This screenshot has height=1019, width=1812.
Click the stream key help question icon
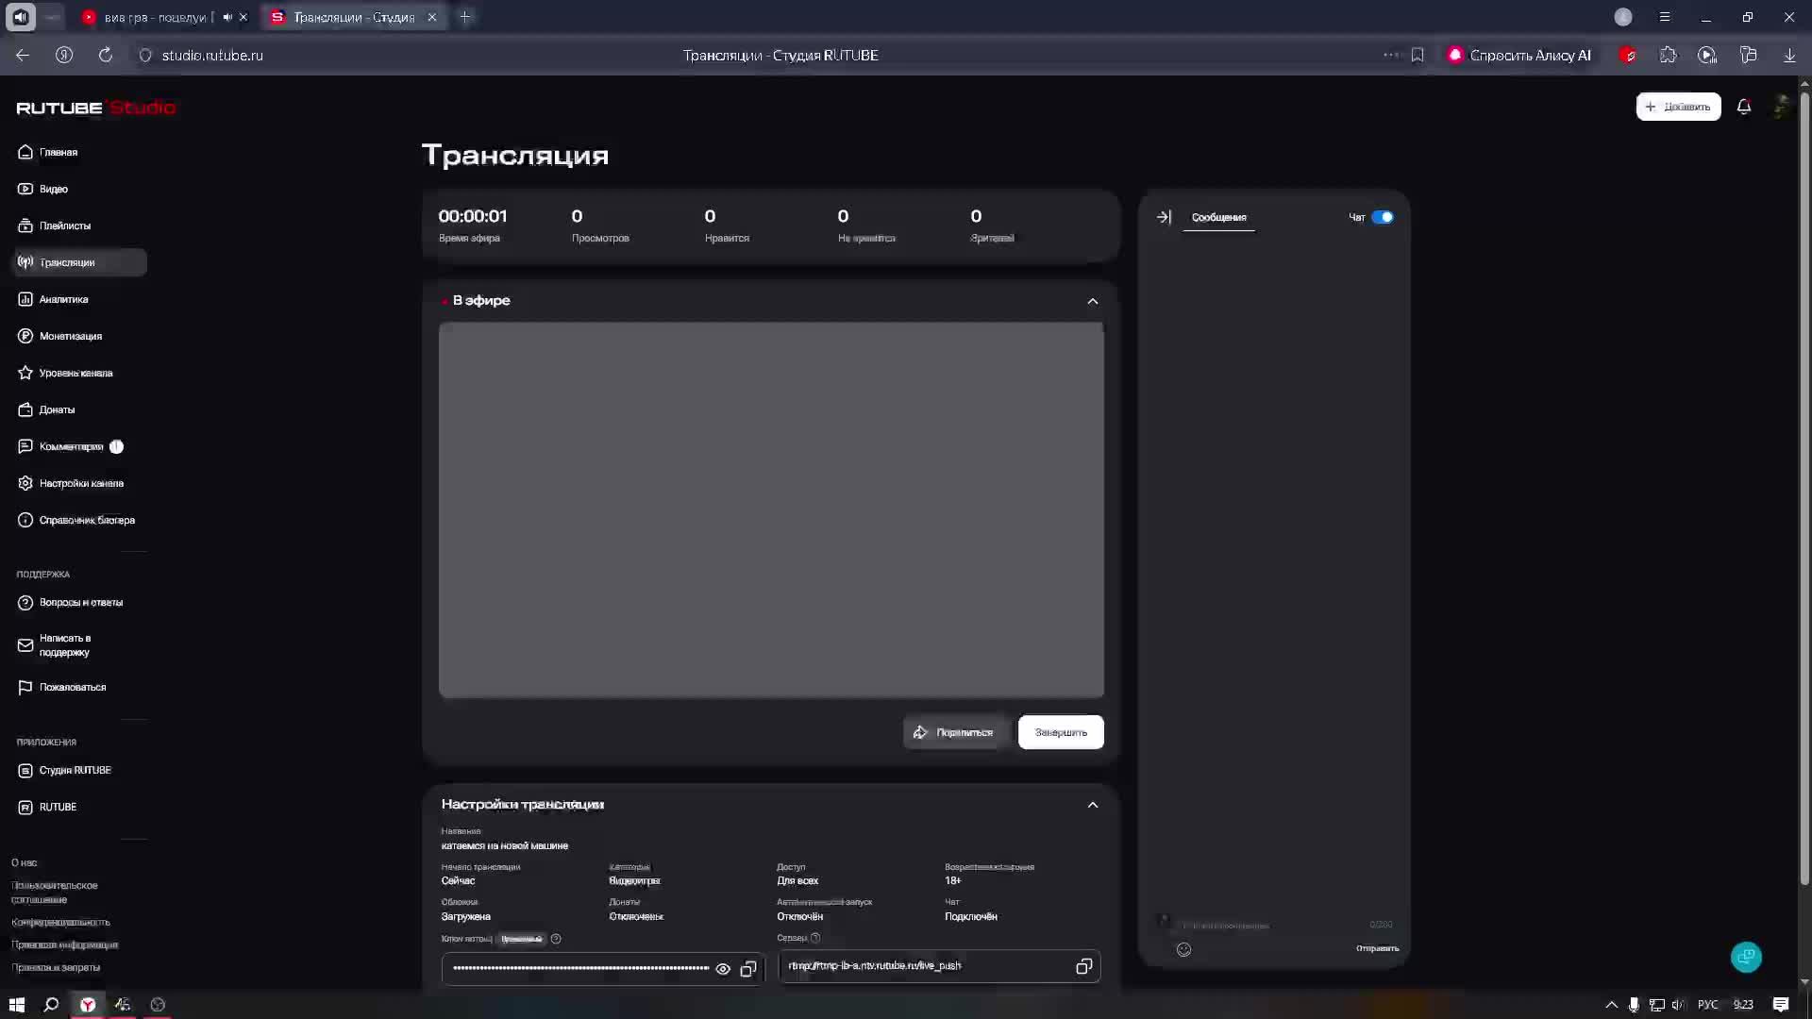coord(556,939)
